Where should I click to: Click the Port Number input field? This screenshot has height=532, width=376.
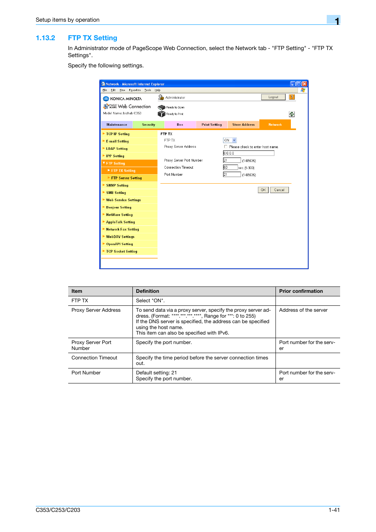[232, 175]
